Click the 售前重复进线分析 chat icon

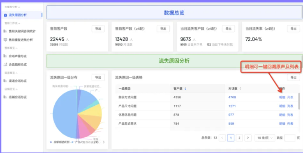pyautogui.click(x=5, y=40)
